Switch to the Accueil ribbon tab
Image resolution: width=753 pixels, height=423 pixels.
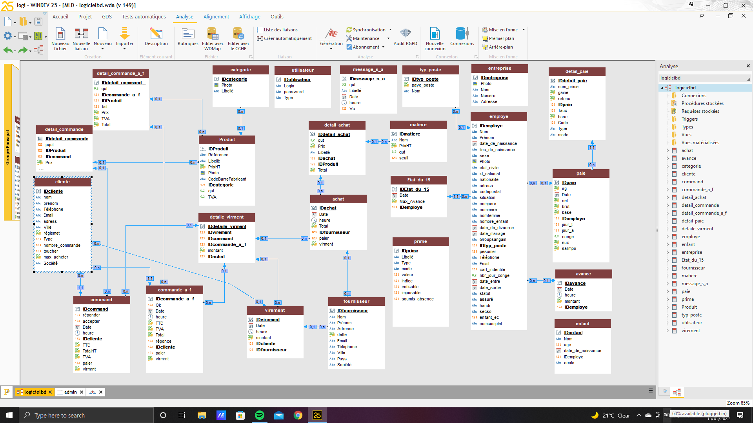pyautogui.click(x=60, y=16)
